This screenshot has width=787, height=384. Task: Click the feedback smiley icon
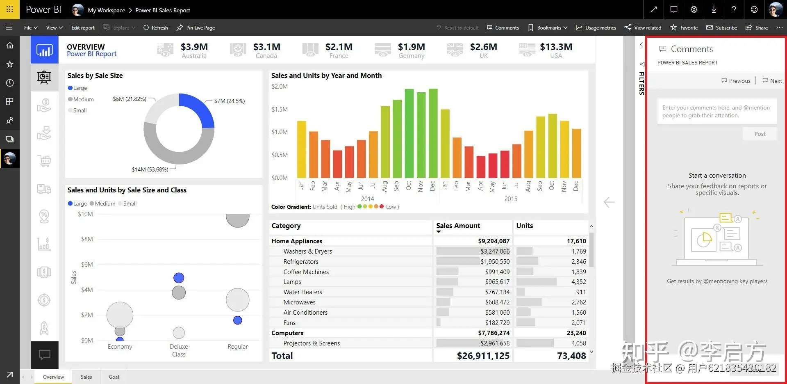pyautogui.click(x=754, y=9)
